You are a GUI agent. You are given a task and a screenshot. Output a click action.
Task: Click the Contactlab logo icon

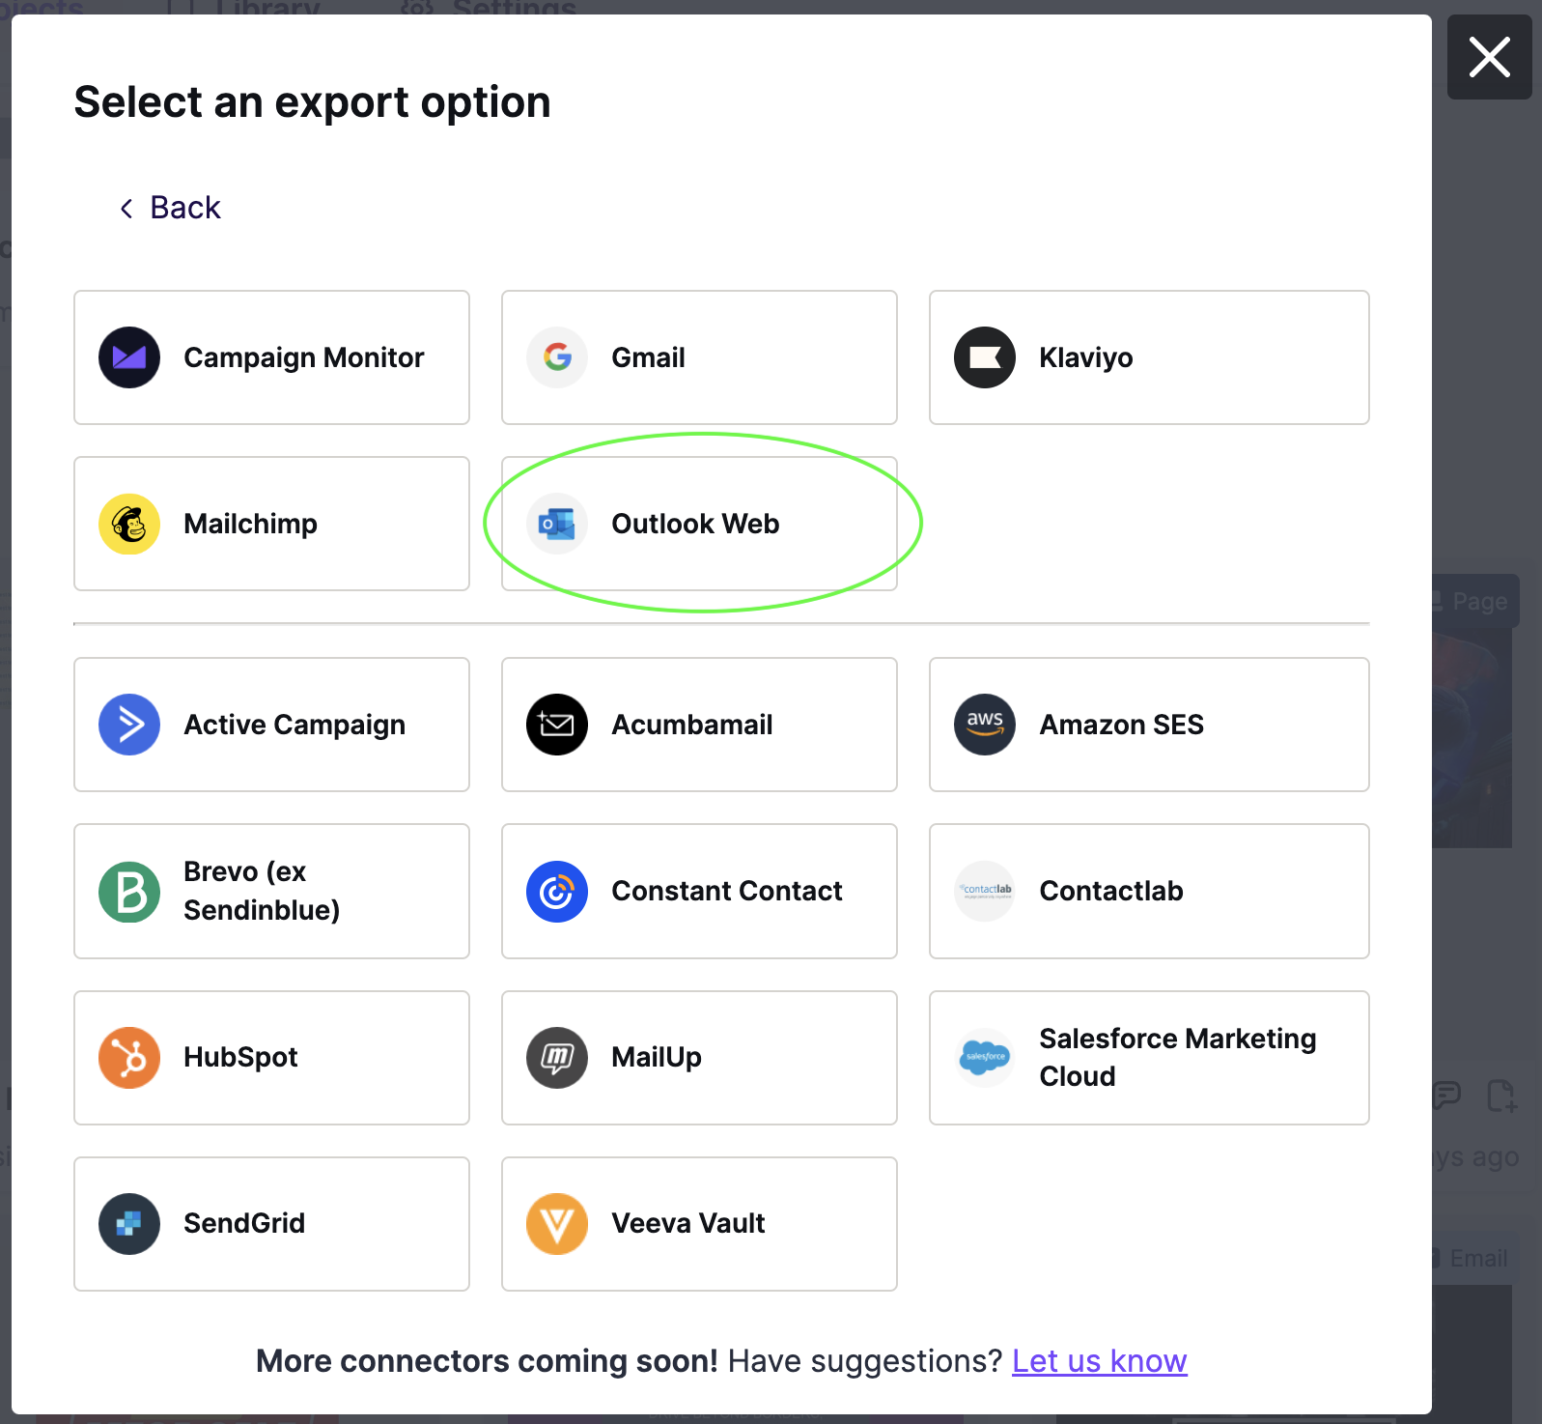tap(985, 891)
